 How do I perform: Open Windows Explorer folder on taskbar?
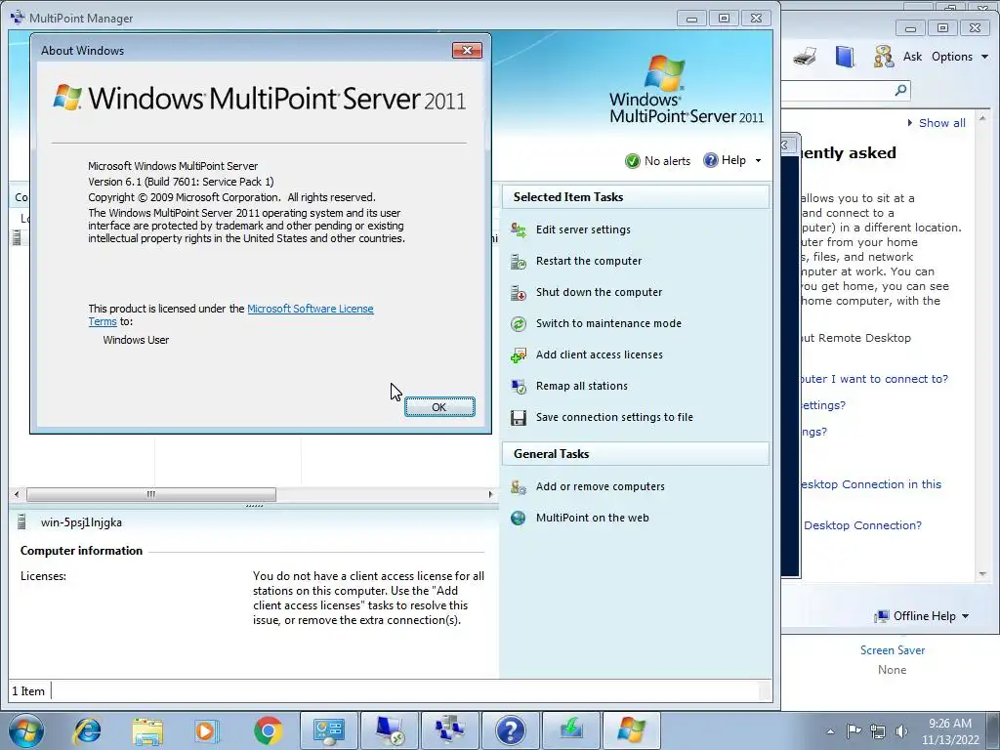point(147,730)
